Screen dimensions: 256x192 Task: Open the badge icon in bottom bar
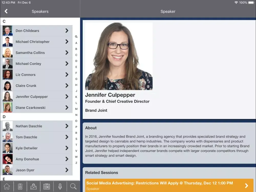click(x=20, y=186)
